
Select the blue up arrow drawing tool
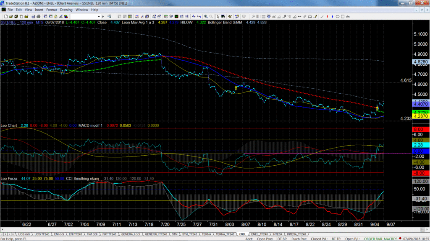(x=333, y=16)
